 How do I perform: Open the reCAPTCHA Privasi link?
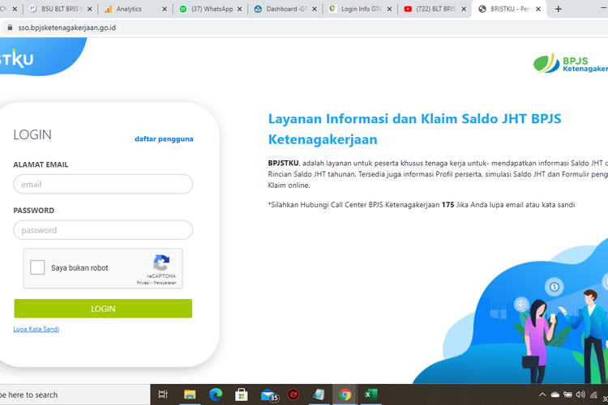(x=143, y=283)
